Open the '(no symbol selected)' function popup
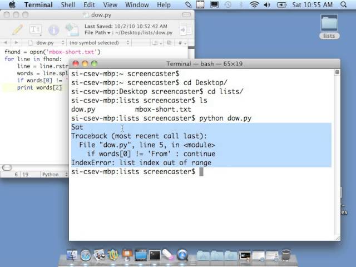356x267 pixels. [x=99, y=43]
